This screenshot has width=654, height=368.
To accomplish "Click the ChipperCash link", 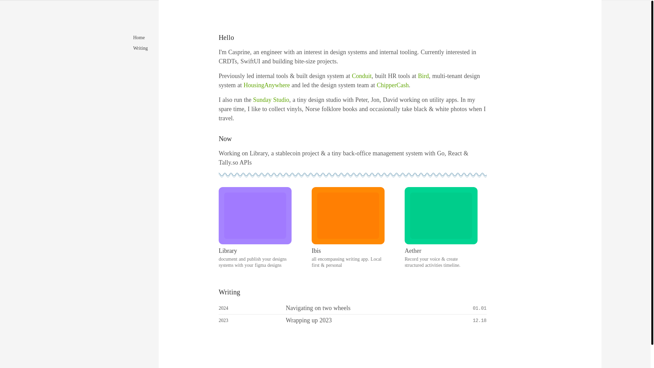I will tap(392, 85).
